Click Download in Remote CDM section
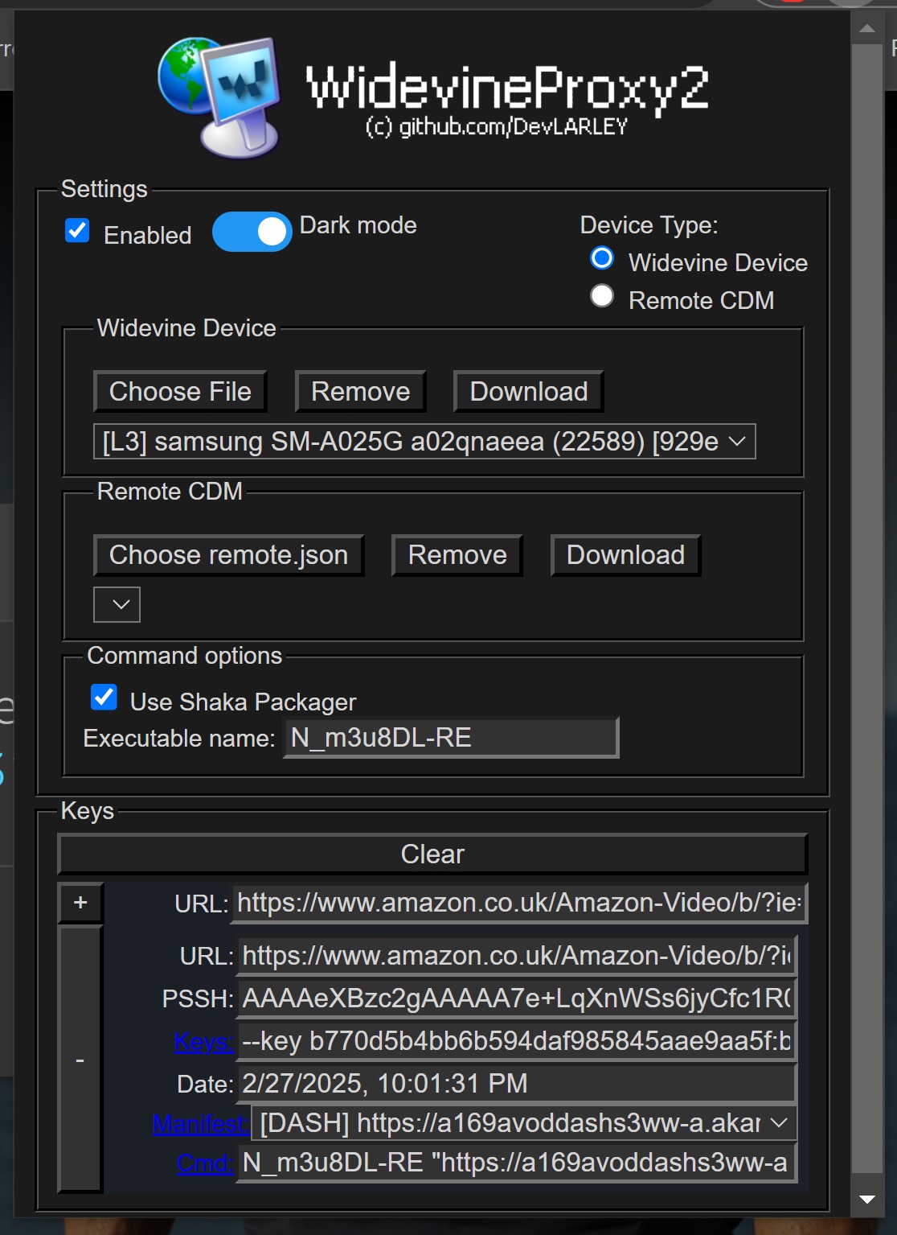 (x=626, y=555)
